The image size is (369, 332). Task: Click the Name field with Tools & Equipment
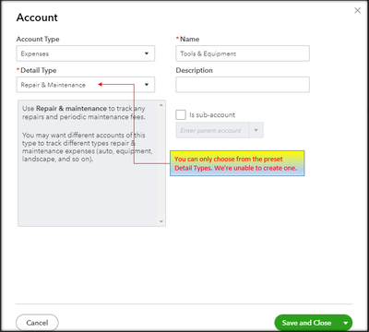(243, 53)
